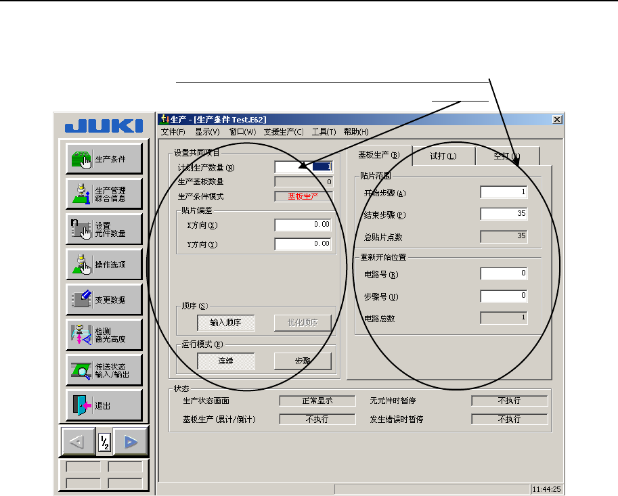Open the 工具(T) menu
Viewport: 618px width, 496px height.
click(324, 131)
